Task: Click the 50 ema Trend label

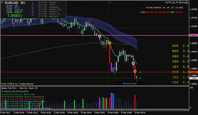Action: [x=130, y=84]
